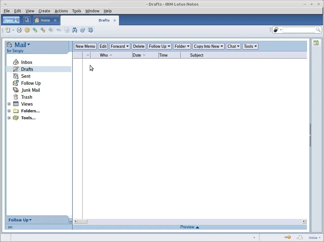Image resolution: width=324 pixels, height=242 pixels.
Task: Open the dropdown arrow beside New icon
Action: coord(13,30)
